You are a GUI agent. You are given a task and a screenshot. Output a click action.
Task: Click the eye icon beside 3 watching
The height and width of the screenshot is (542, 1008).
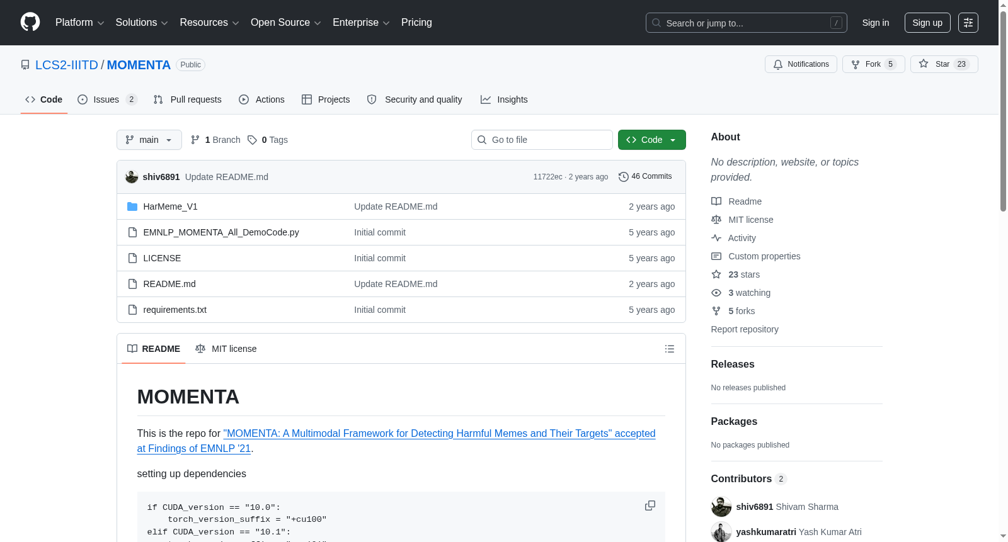pyautogui.click(x=716, y=293)
